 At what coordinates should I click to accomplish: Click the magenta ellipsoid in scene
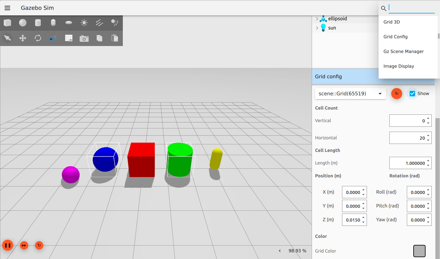click(x=71, y=175)
